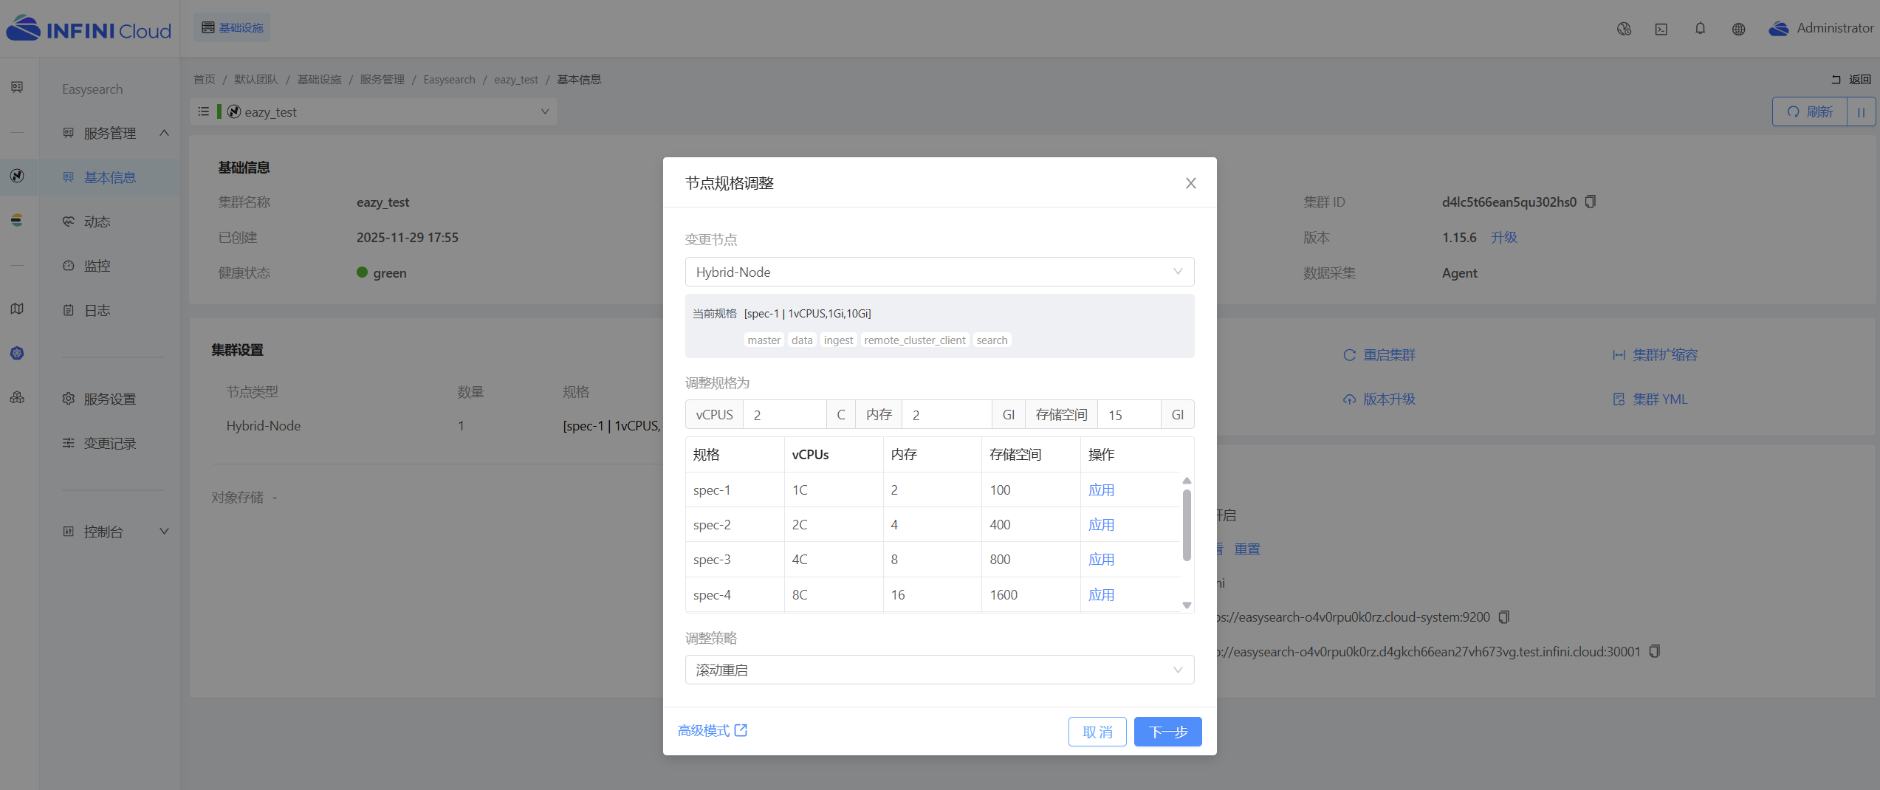
Task: Click the Hybrid-Node row in 集群设置
Action: [437, 426]
